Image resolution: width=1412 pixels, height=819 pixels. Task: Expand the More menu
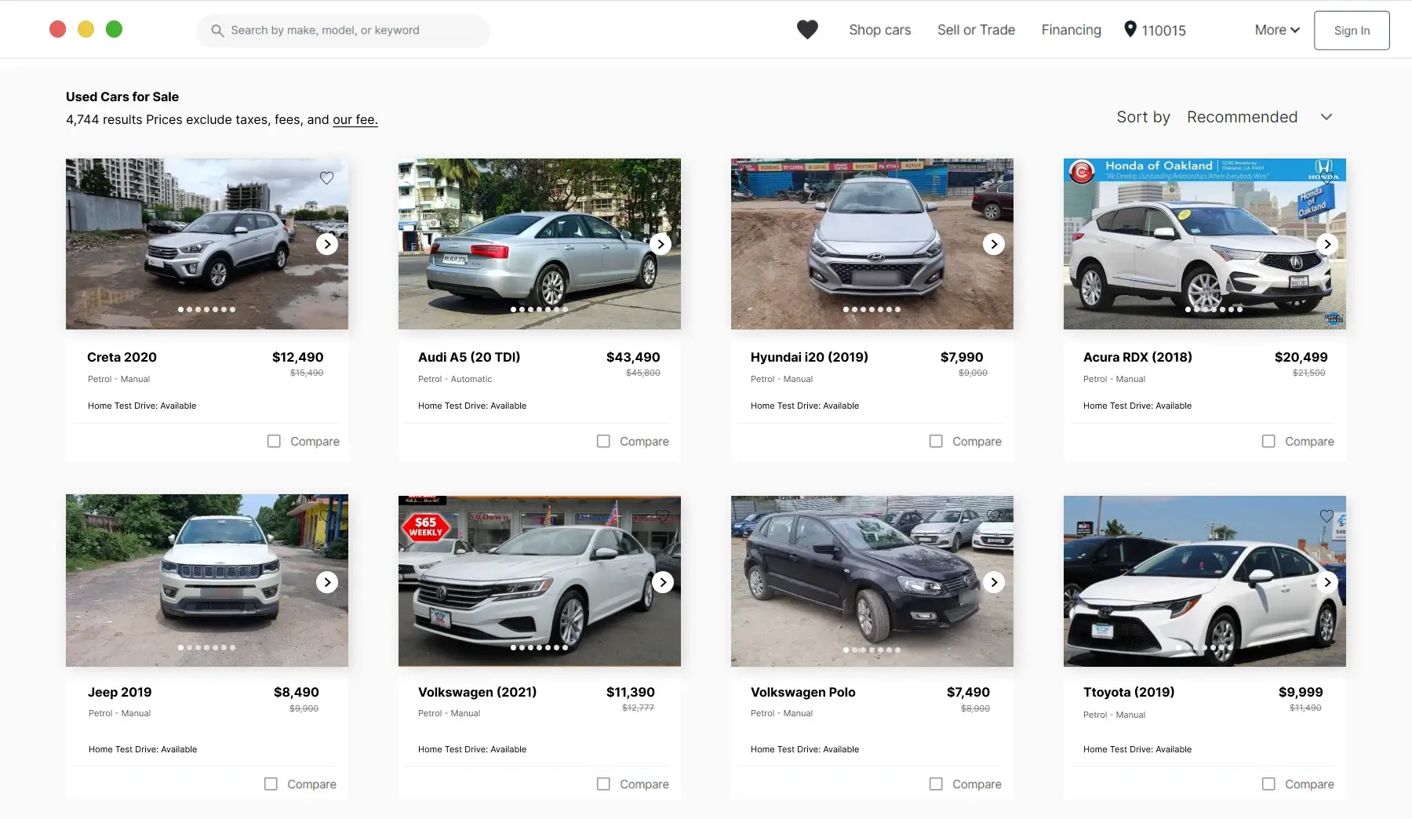pyautogui.click(x=1277, y=30)
